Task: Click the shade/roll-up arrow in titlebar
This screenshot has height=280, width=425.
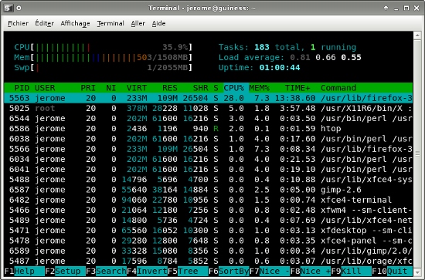Action: pyautogui.click(x=386, y=8)
